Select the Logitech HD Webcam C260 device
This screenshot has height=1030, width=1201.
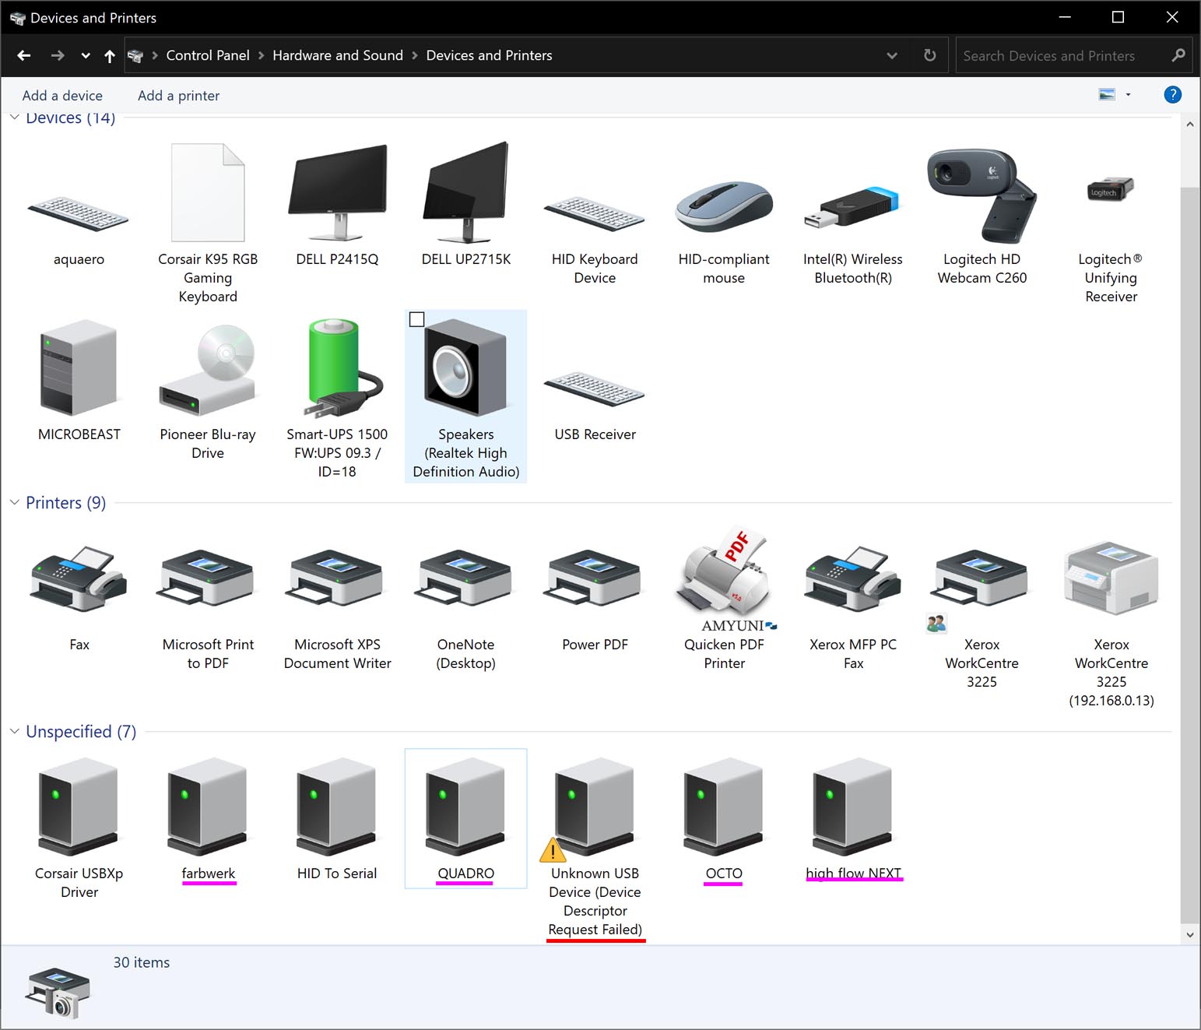[982, 198]
